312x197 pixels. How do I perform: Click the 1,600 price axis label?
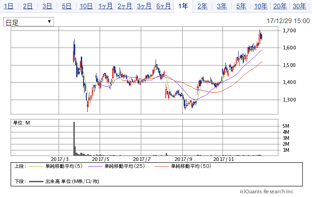289,48
